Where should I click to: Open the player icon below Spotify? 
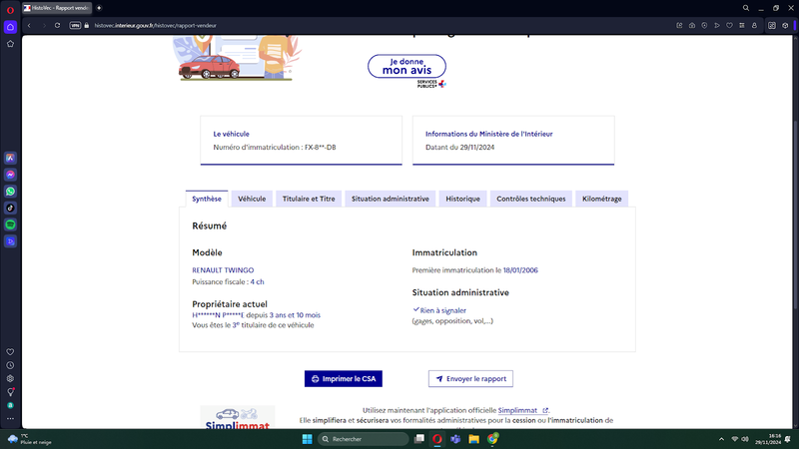point(10,241)
